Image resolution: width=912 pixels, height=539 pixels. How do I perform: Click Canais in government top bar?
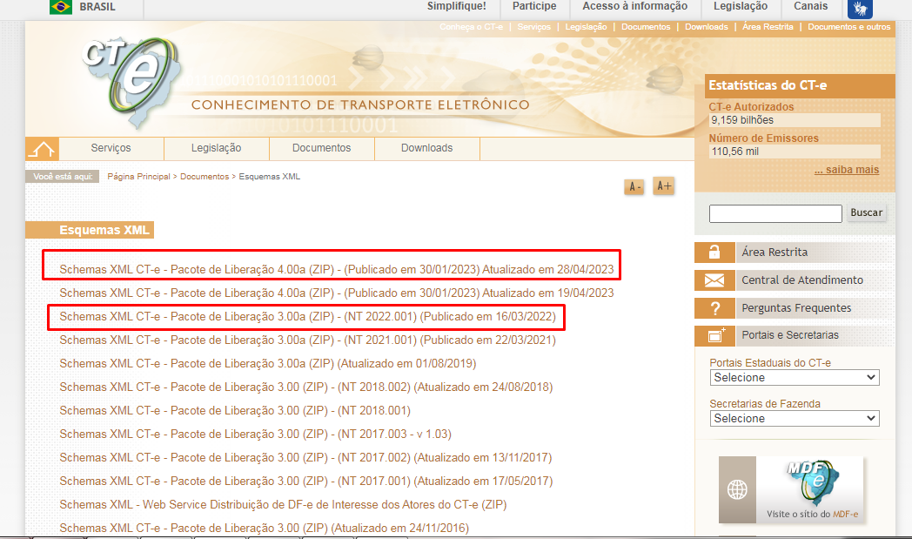click(x=810, y=6)
